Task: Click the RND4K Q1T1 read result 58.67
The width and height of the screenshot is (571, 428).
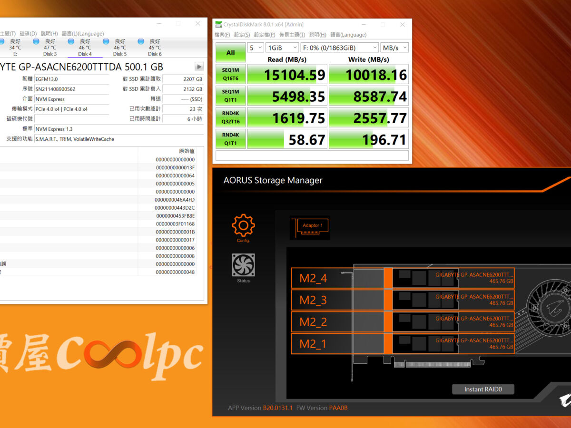Action: [x=287, y=139]
